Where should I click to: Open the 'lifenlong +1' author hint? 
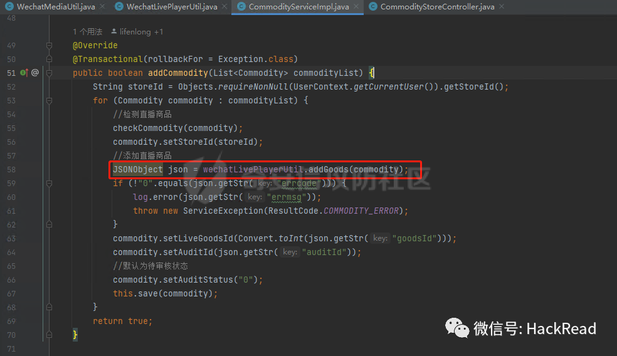coord(141,31)
